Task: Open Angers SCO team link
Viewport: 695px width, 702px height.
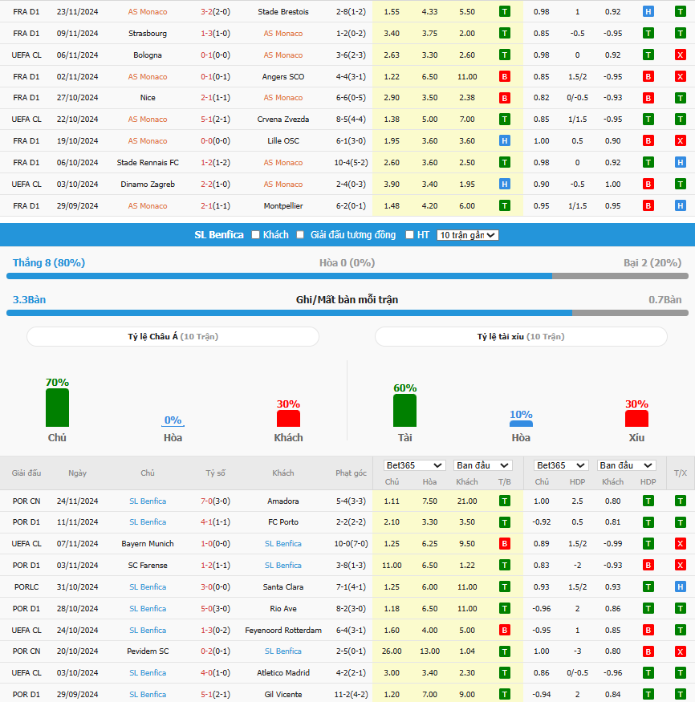Action: tap(283, 76)
